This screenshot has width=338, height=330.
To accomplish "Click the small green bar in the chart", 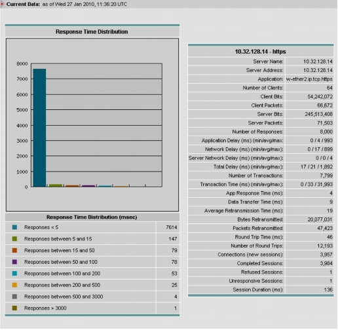I will (x=56, y=185).
